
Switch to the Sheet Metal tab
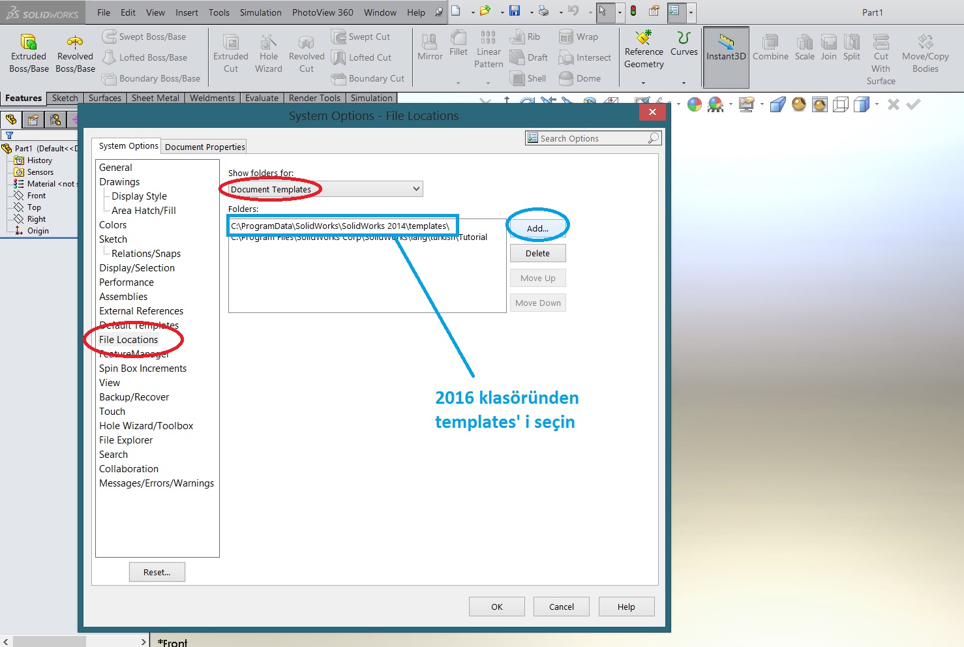155,98
